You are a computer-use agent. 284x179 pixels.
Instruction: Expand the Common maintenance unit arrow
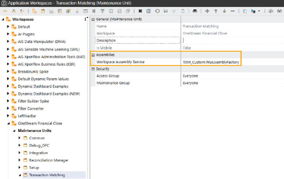click(x=19, y=138)
